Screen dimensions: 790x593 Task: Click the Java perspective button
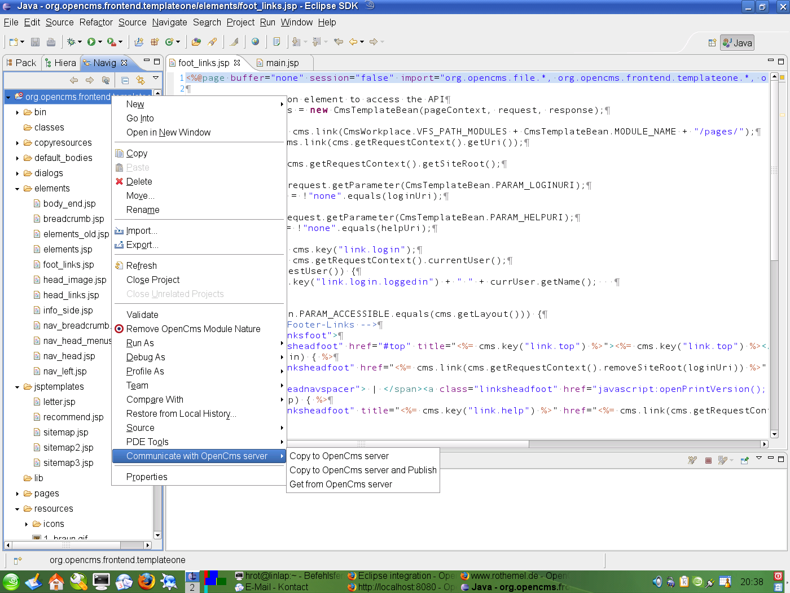pyautogui.click(x=737, y=43)
